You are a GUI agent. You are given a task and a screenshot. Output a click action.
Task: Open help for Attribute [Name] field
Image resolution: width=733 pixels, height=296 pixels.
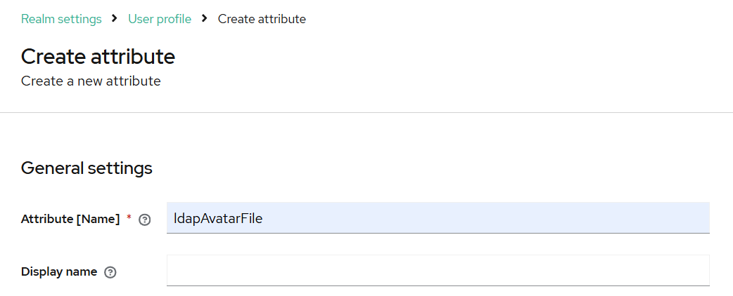pyautogui.click(x=145, y=220)
